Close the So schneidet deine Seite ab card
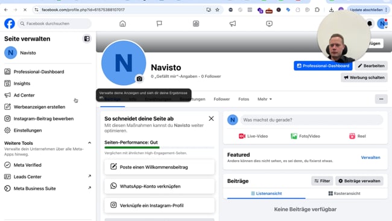 point(211,118)
